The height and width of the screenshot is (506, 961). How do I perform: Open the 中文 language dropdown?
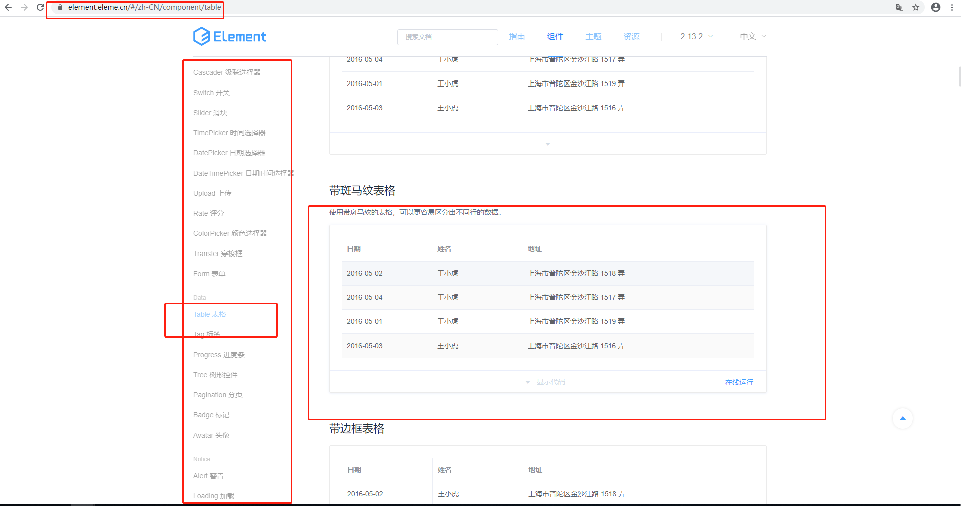[x=753, y=36]
